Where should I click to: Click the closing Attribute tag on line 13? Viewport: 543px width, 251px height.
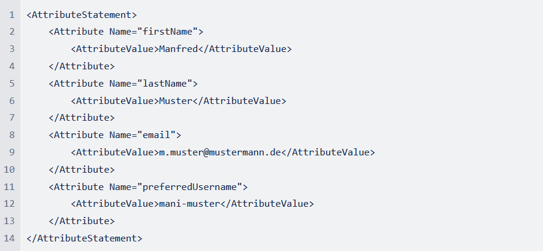click(x=82, y=221)
